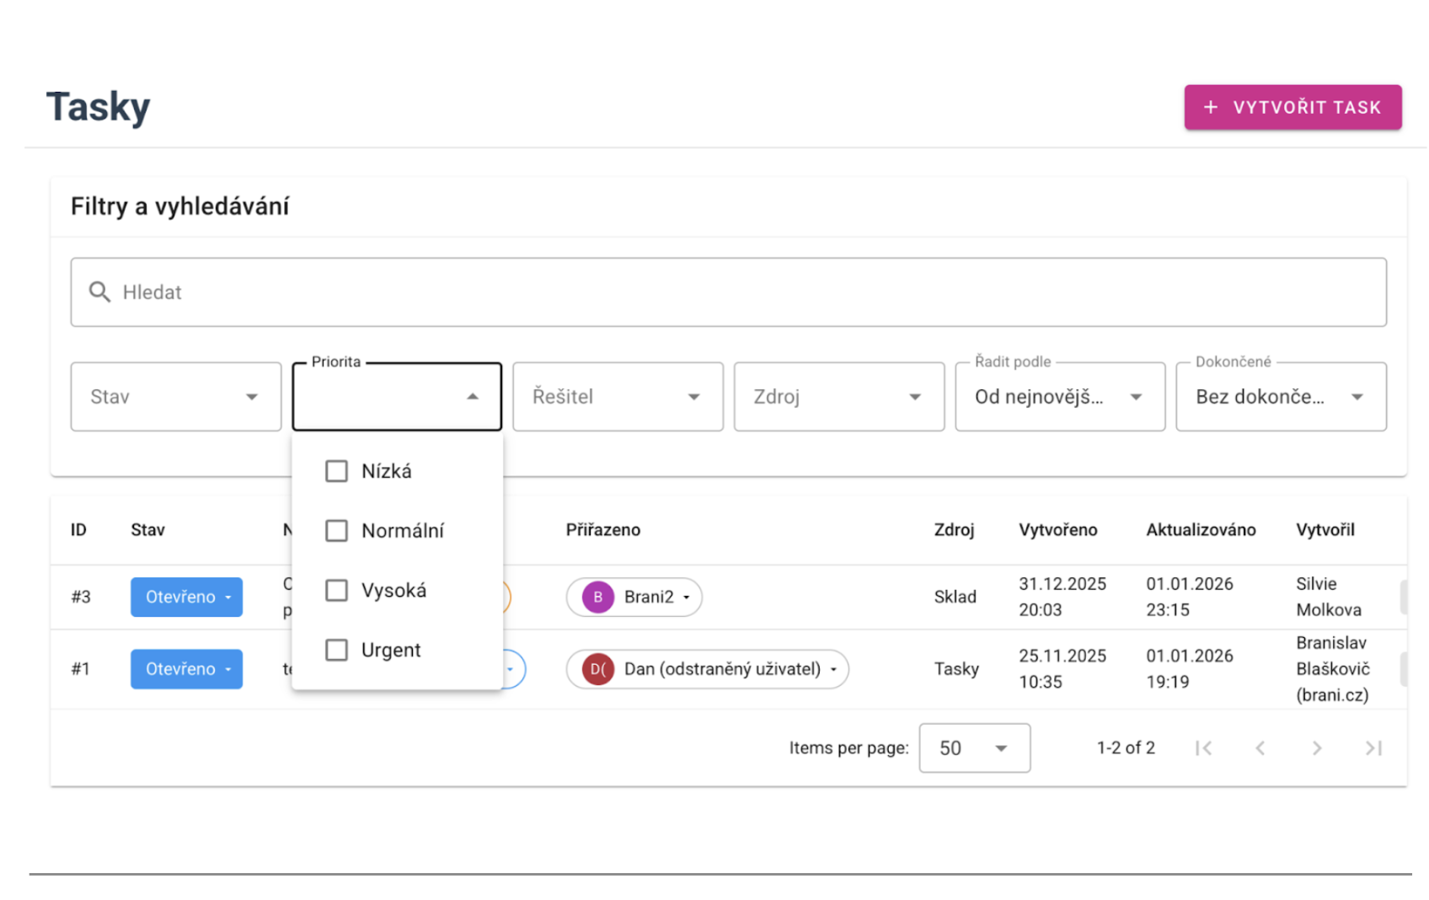The image size is (1429, 900).
Task: Click the Sklad source cell
Action: click(955, 597)
